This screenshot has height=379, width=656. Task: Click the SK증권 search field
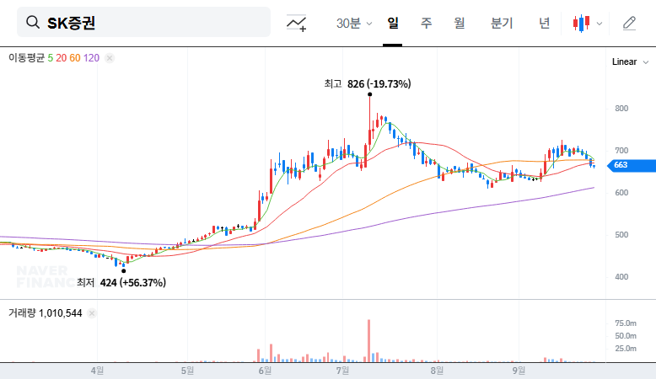click(143, 22)
